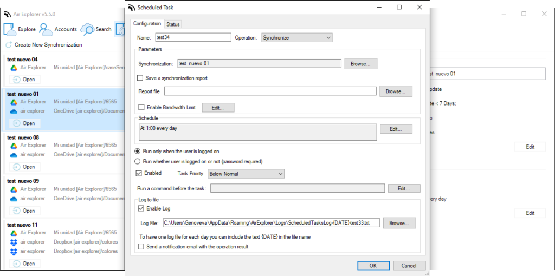The width and height of the screenshot is (555, 276).
Task: Click lower Edit button in the background window
Action: (x=530, y=213)
